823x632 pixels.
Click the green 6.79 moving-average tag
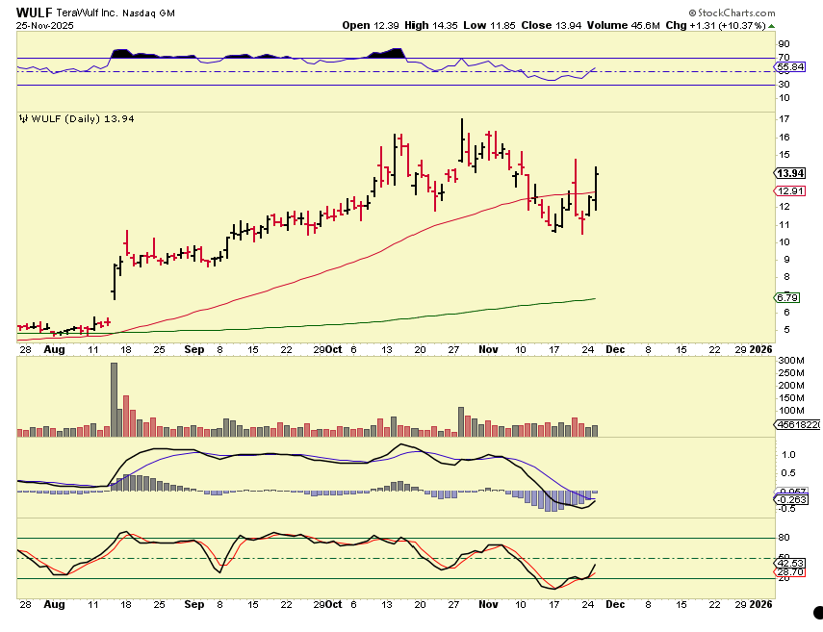pos(787,297)
